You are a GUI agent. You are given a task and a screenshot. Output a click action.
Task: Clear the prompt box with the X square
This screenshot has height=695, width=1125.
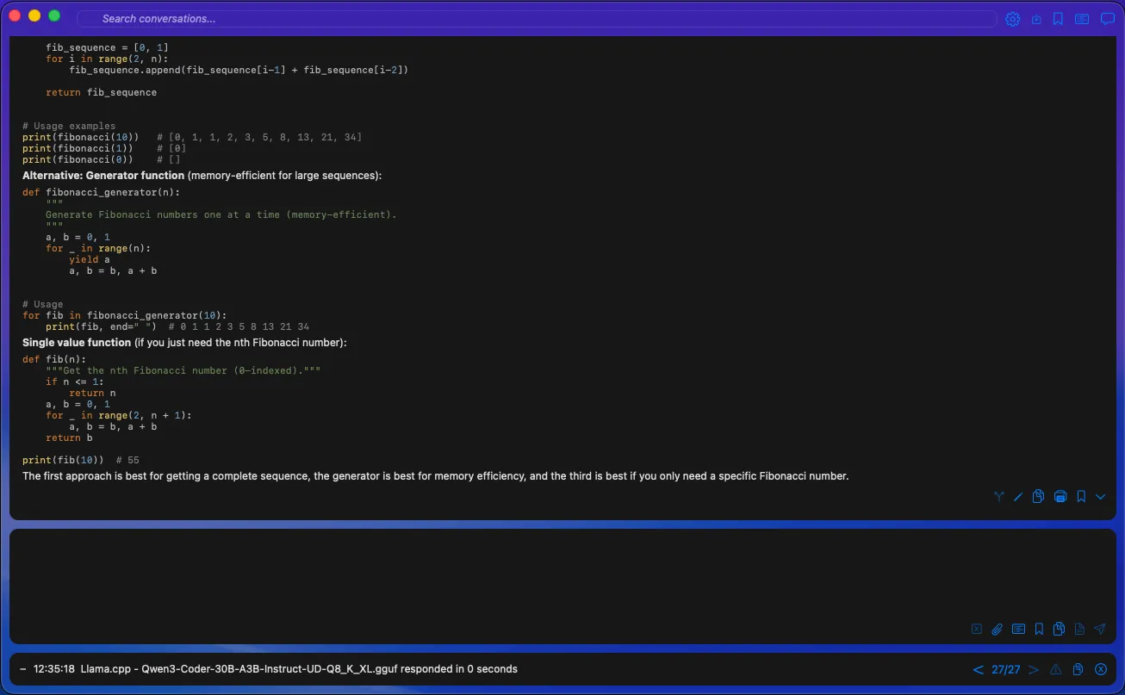(977, 629)
